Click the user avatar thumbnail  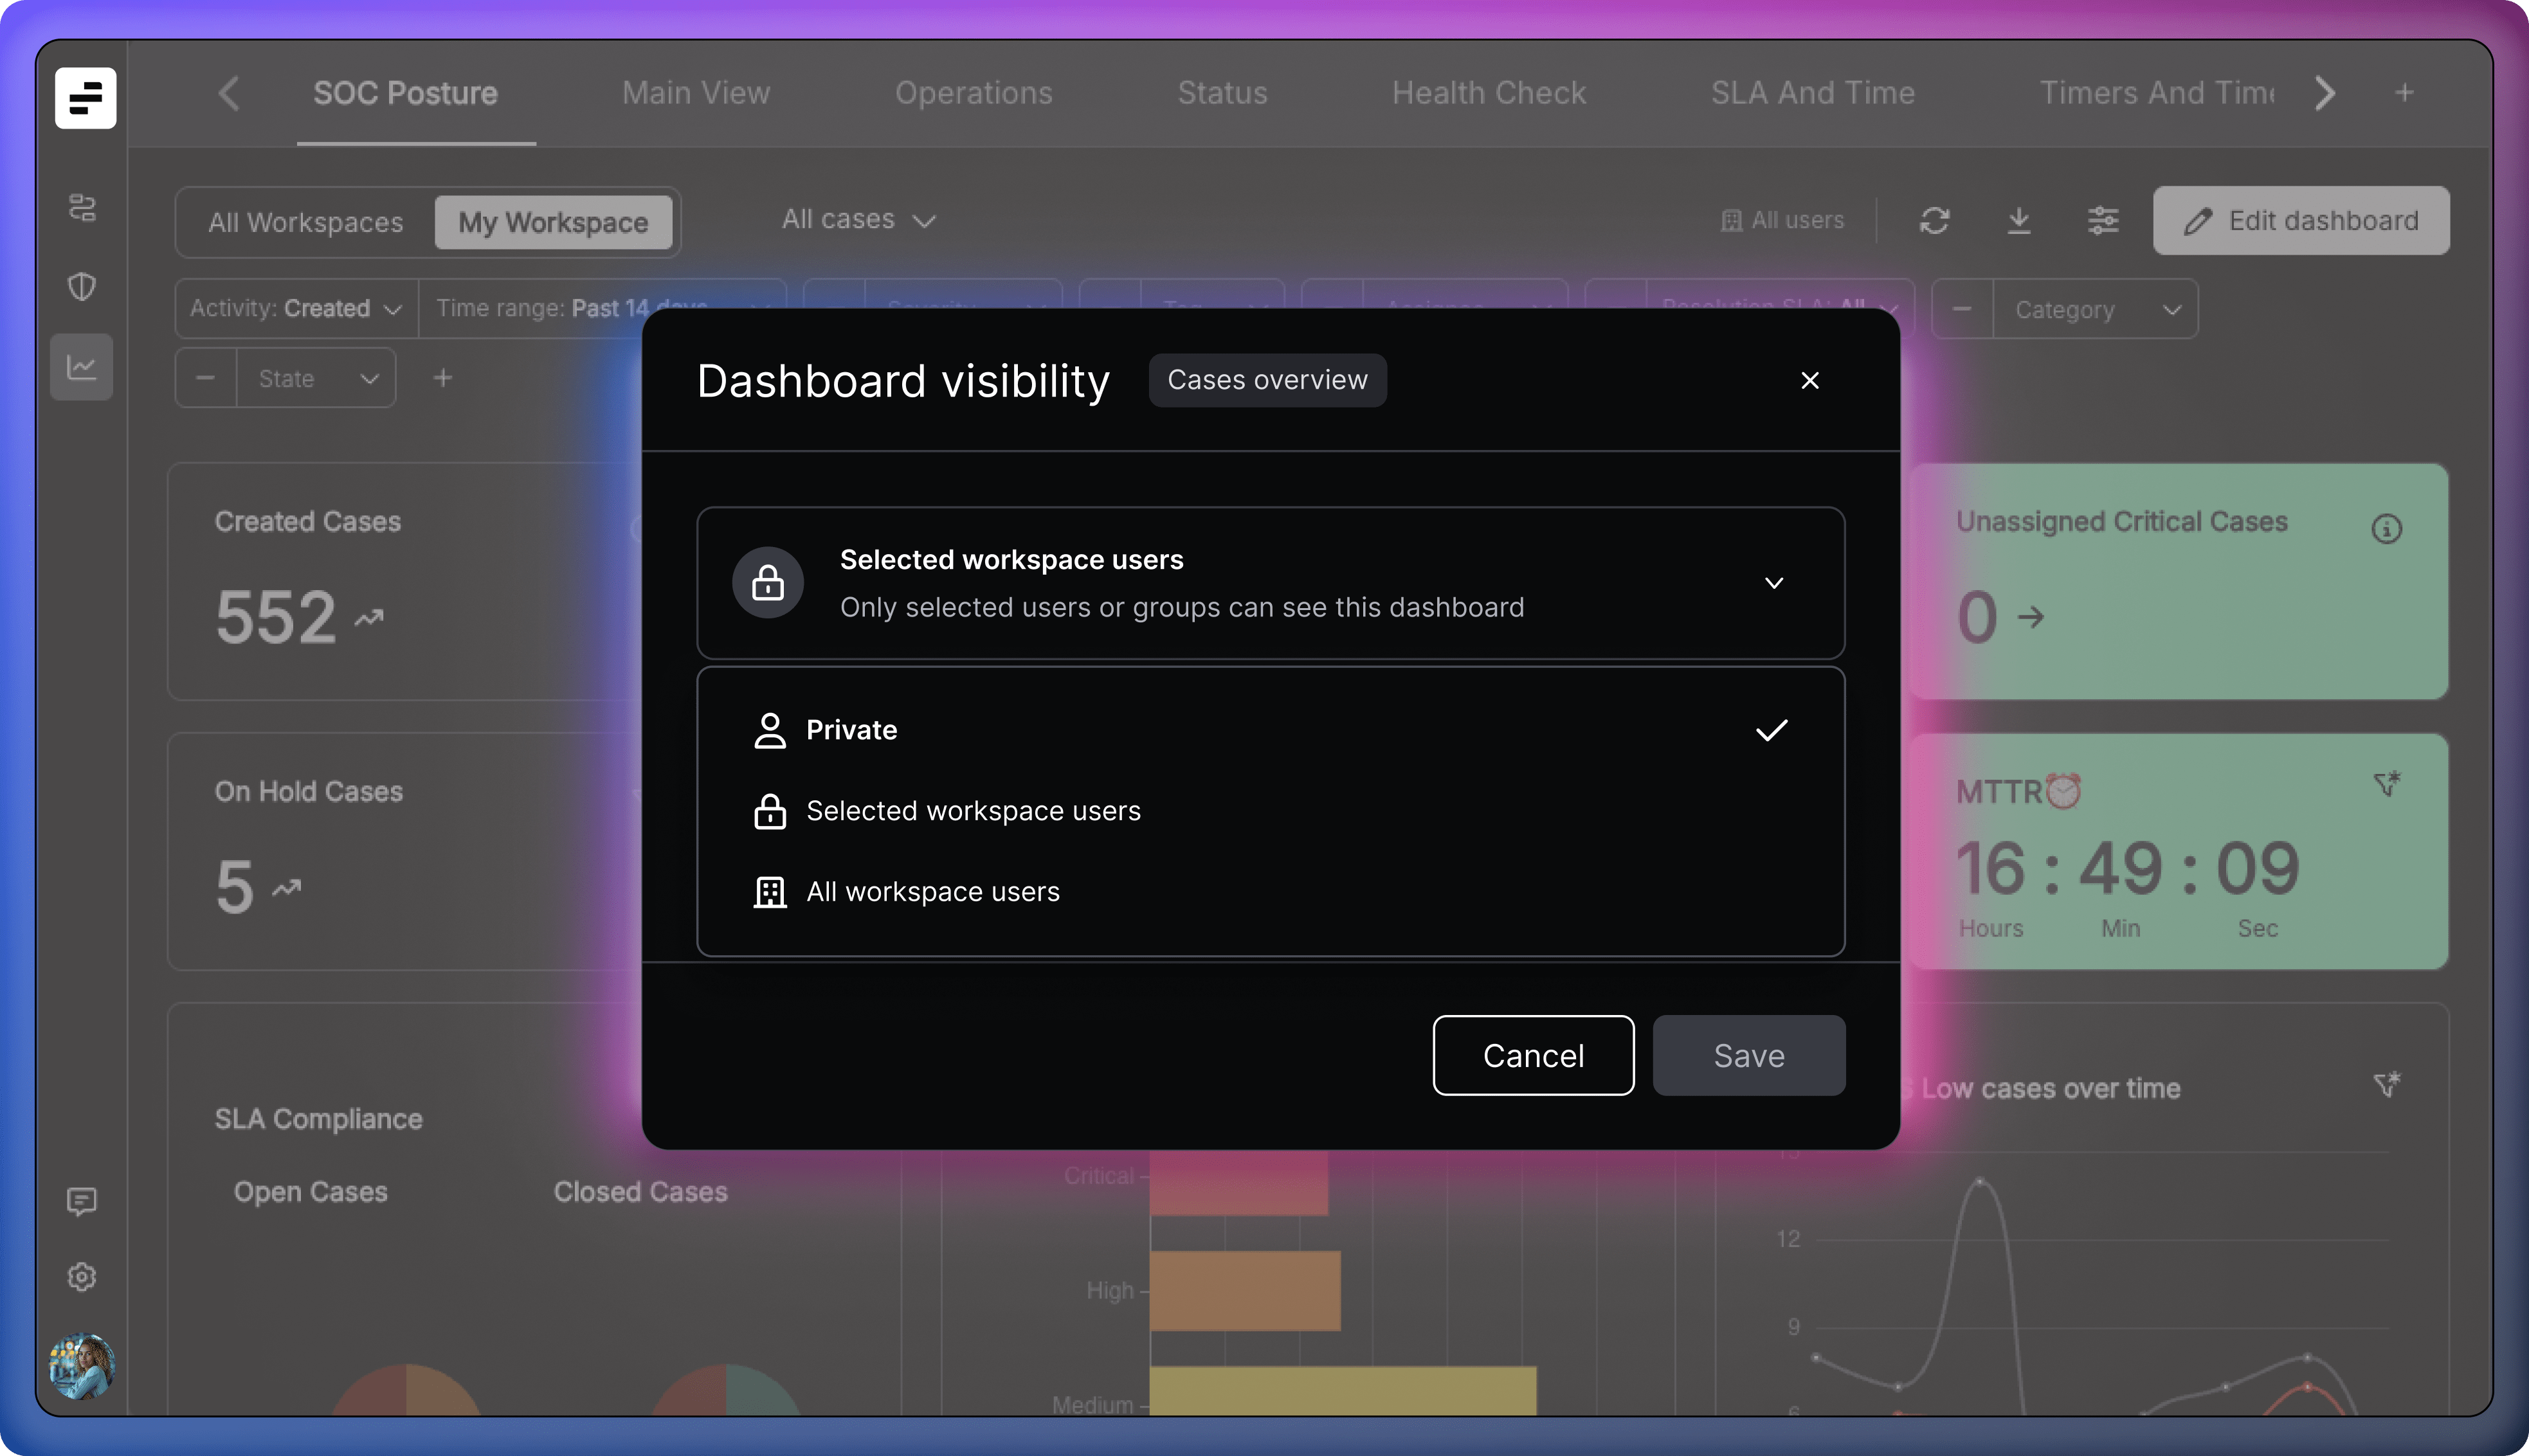[x=82, y=1366]
